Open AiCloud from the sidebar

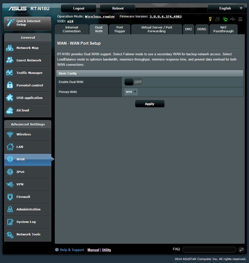click(x=27, y=110)
